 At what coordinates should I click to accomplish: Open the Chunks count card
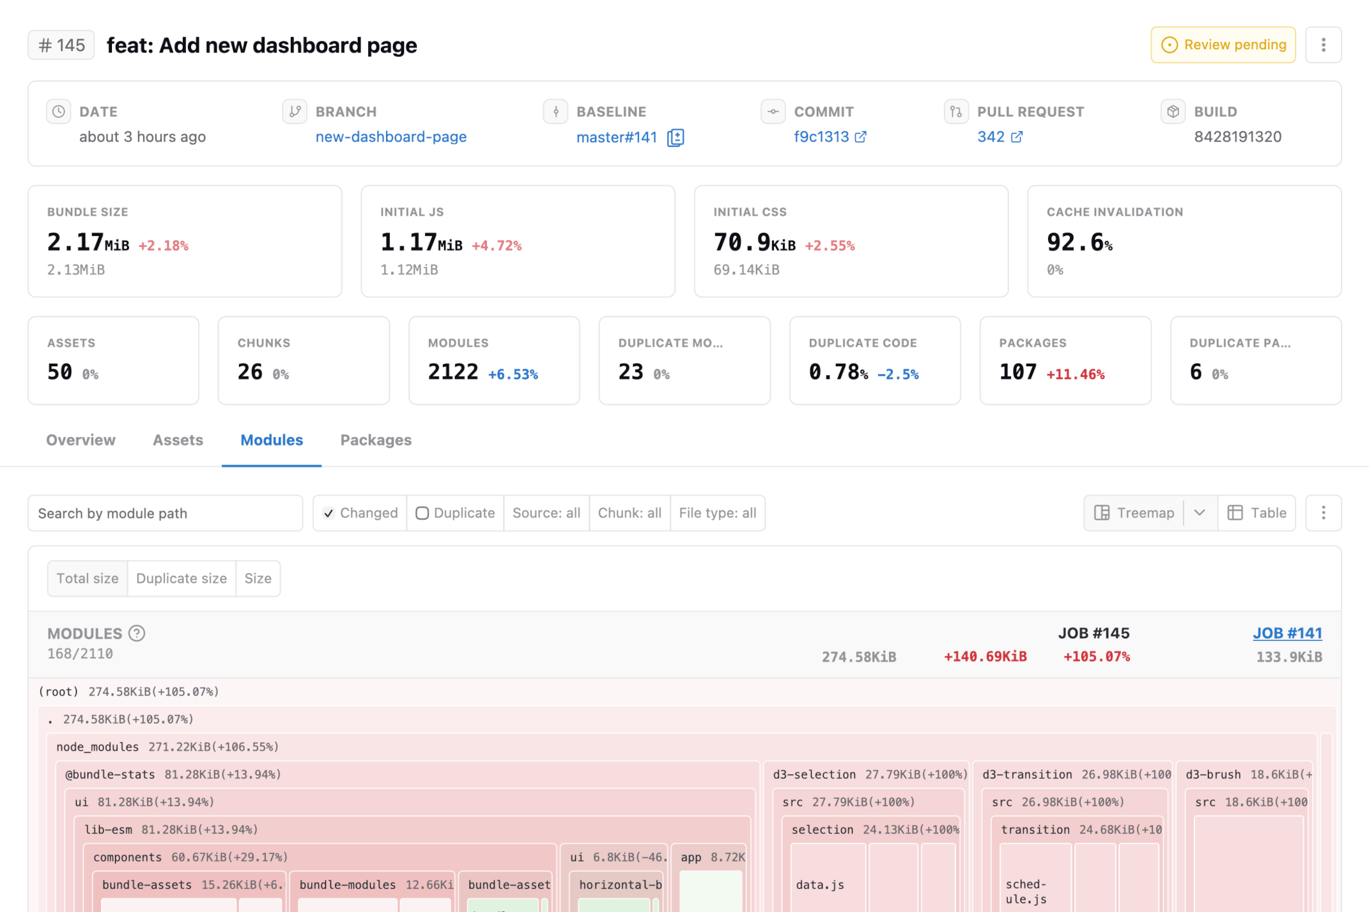point(304,360)
